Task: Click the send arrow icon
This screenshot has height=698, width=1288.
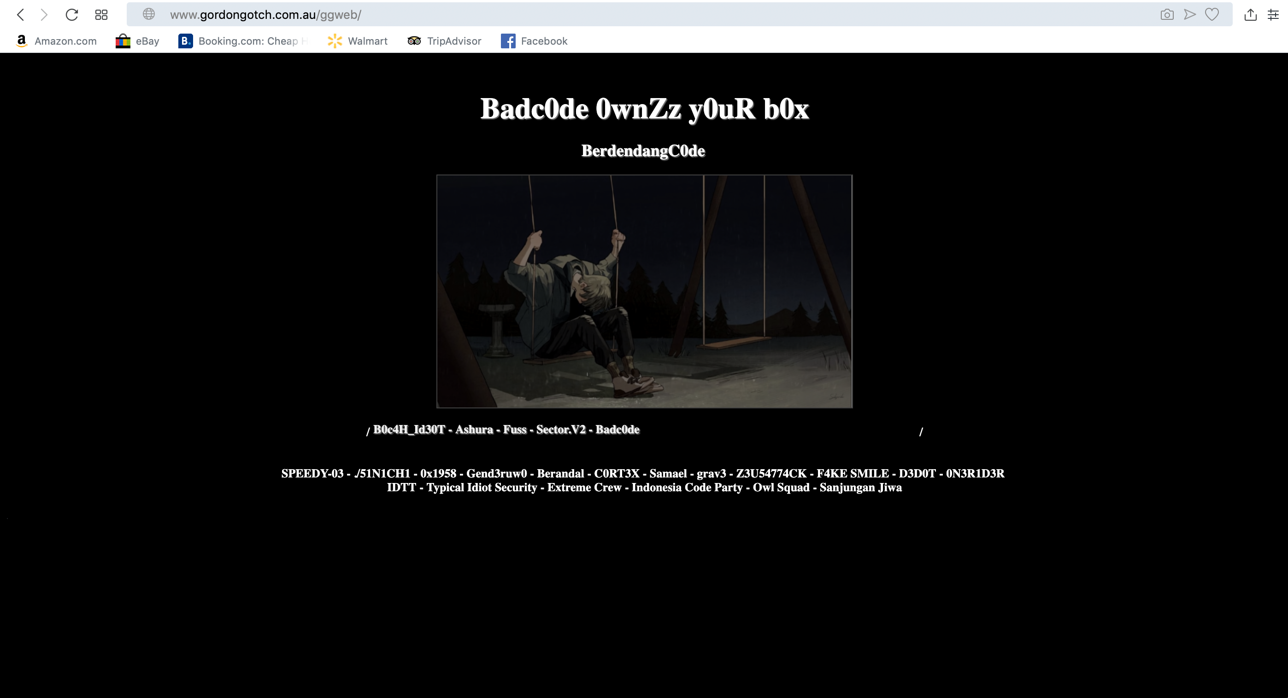Action: [1189, 14]
